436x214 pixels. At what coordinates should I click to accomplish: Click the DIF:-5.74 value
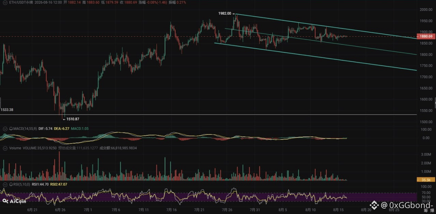45,129
